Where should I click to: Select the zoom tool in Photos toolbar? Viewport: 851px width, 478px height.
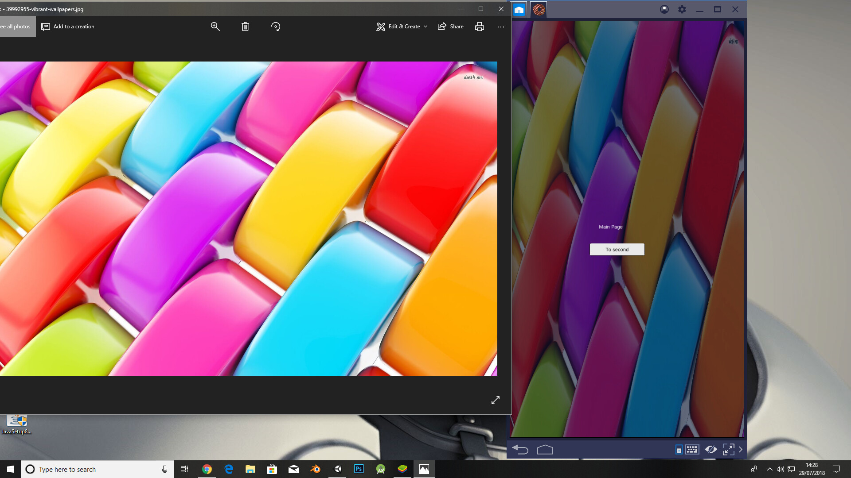215,27
